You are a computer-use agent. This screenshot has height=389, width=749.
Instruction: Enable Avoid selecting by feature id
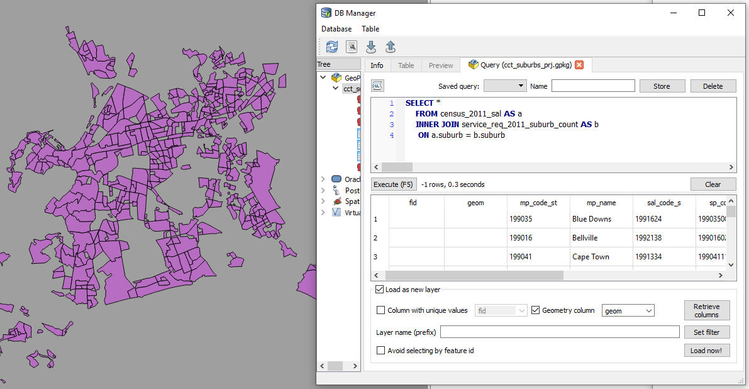click(x=380, y=351)
